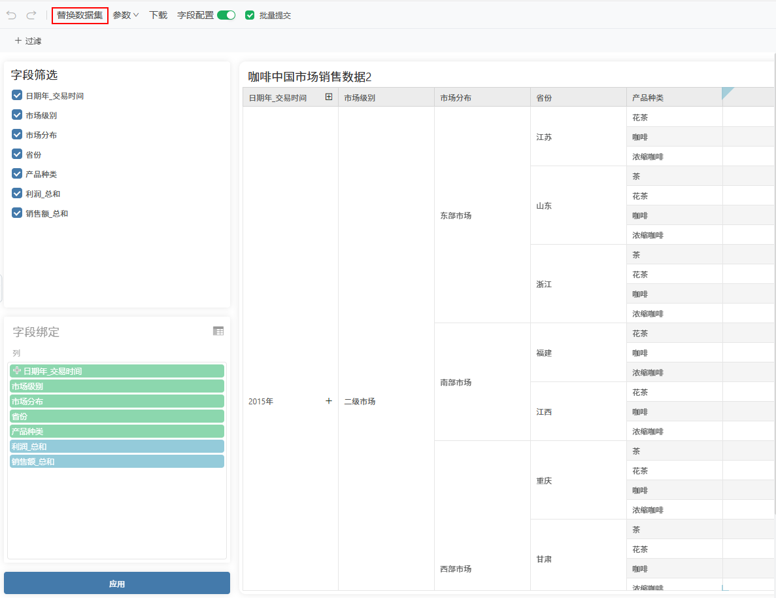Add a filter with the 过滤 plus button

tap(28, 41)
